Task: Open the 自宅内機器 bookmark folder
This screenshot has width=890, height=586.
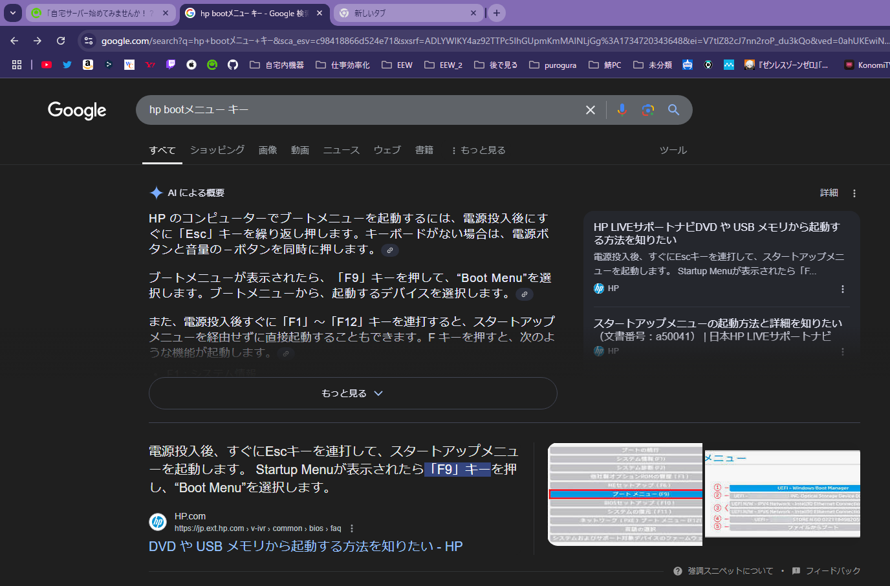Action: tap(277, 65)
